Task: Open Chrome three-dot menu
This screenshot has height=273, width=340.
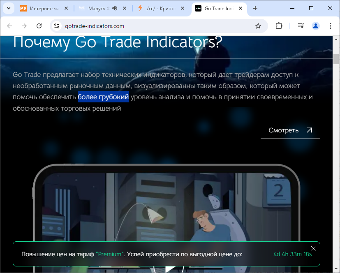Action: pos(331,26)
